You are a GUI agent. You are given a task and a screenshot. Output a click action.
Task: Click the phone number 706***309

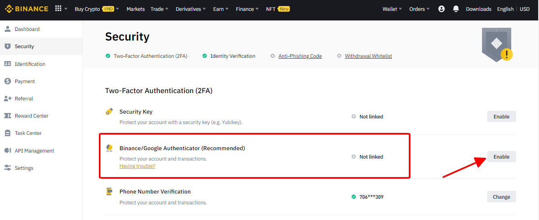(x=371, y=197)
